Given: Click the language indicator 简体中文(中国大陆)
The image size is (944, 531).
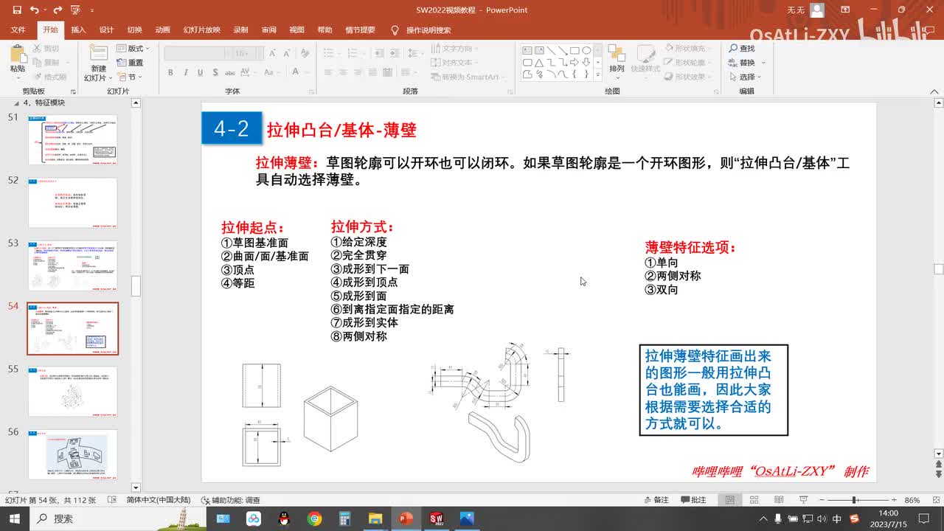Looking at the screenshot, I should click(x=159, y=500).
